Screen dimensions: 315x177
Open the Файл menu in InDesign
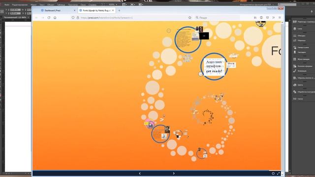click(x=7, y=4)
